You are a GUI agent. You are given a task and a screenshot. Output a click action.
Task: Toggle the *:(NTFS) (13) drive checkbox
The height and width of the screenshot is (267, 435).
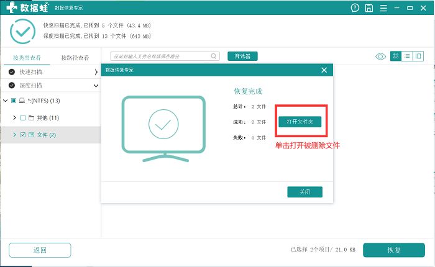click(14, 101)
